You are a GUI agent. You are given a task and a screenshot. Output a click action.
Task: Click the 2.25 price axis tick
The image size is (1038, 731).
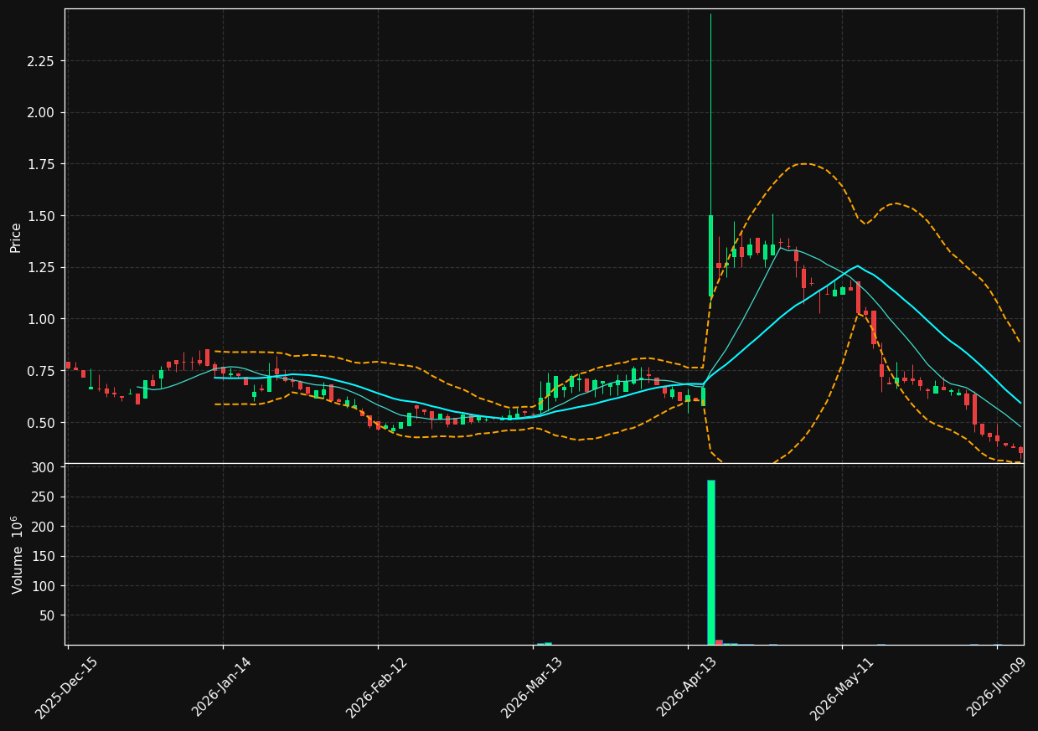[x=43, y=61]
